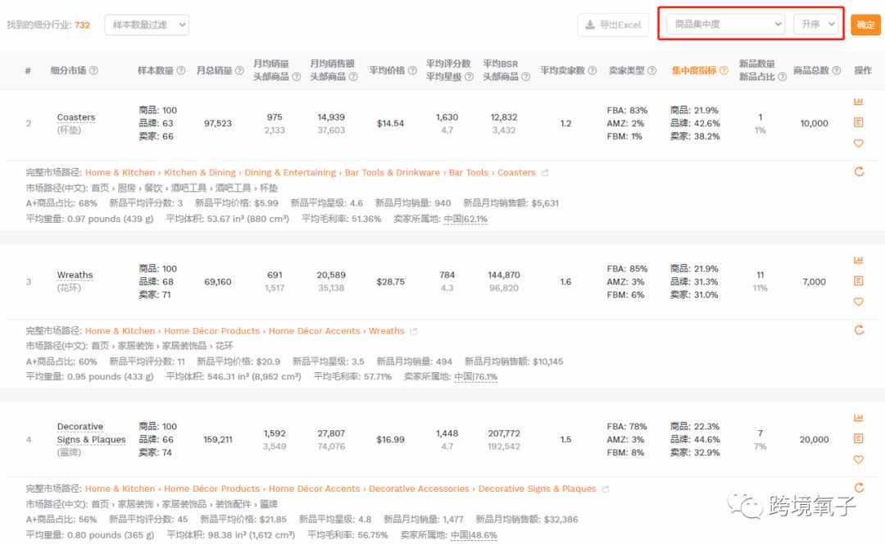The height and width of the screenshot is (545, 885).
Task: Click the orange 确定 button
Action: (x=865, y=25)
